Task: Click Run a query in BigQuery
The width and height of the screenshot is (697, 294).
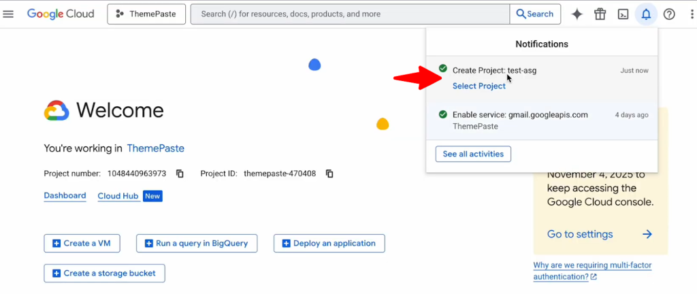Action: (197, 244)
